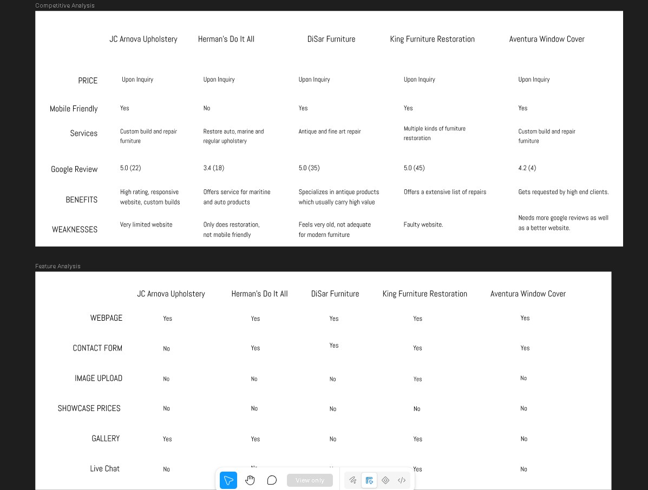This screenshot has width=648, height=490.
Task: Select the WEAKNESSES row label
Action: tap(74, 229)
